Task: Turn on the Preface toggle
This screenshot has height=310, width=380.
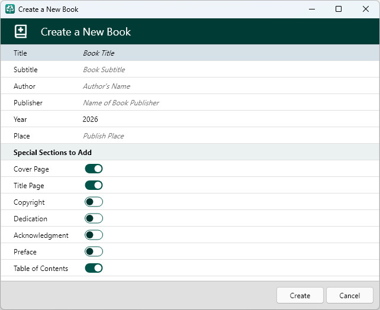Action: click(x=94, y=251)
